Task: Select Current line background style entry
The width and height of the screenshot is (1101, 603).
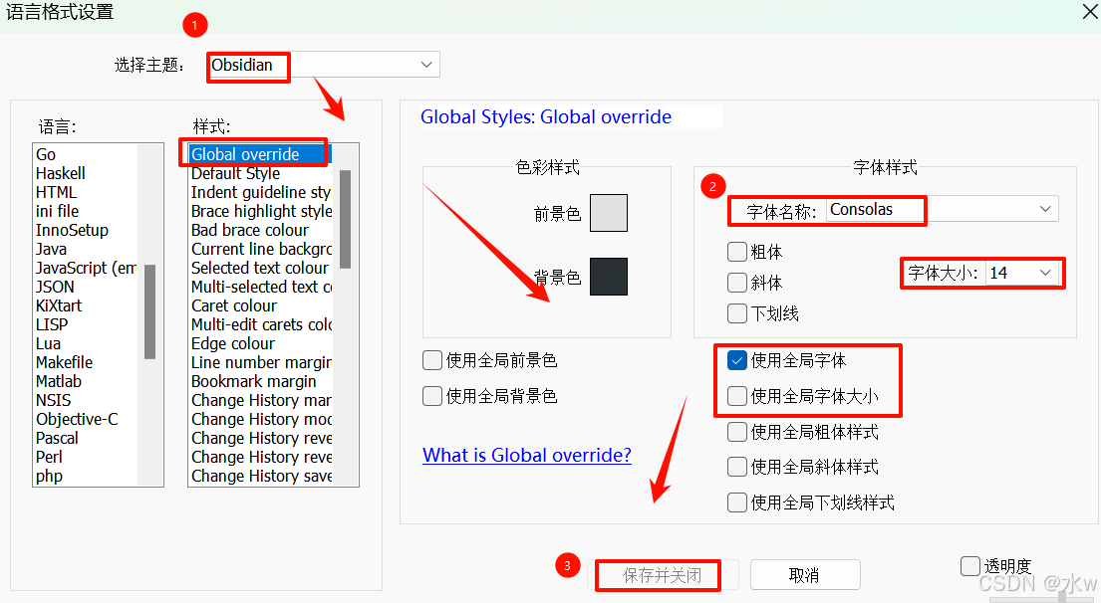Action: click(x=260, y=249)
